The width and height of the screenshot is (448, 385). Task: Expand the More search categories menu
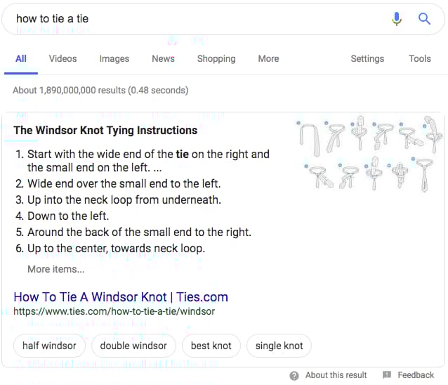pos(268,58)
